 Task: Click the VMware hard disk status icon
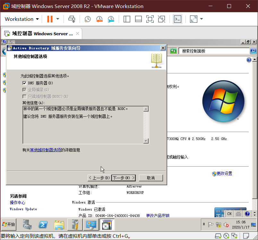click(218, 236)
